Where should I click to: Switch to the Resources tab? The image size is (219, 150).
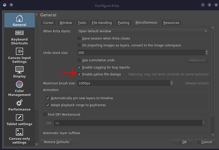pyautogui.click(x=171, y=23)
